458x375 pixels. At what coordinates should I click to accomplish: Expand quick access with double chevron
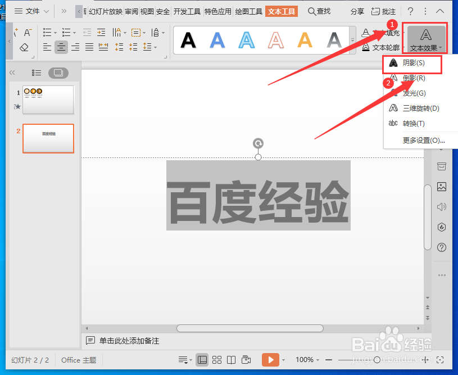point(64,11)
